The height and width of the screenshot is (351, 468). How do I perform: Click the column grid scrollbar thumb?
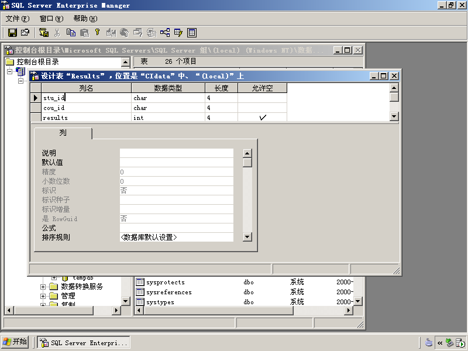pos(394,97)
